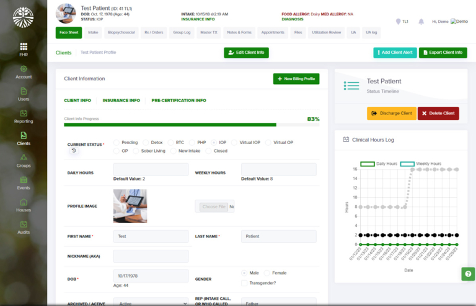Screen dimensions: 476x306
Task: Click the status history icon under Current Status
Action: pos(74,150)
